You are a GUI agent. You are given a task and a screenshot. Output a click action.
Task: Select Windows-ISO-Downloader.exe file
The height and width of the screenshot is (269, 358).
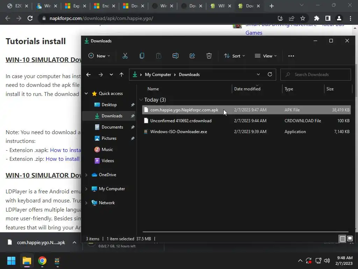tap(246, 132)
